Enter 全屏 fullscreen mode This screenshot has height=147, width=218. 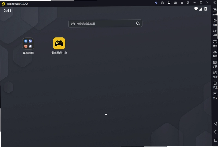pyautogui.click(x=215, y=43)
